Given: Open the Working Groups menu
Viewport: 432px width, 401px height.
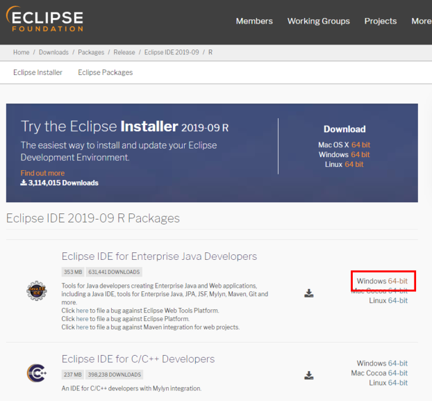Looking at the screenshot, I should [x=319, y=22].
